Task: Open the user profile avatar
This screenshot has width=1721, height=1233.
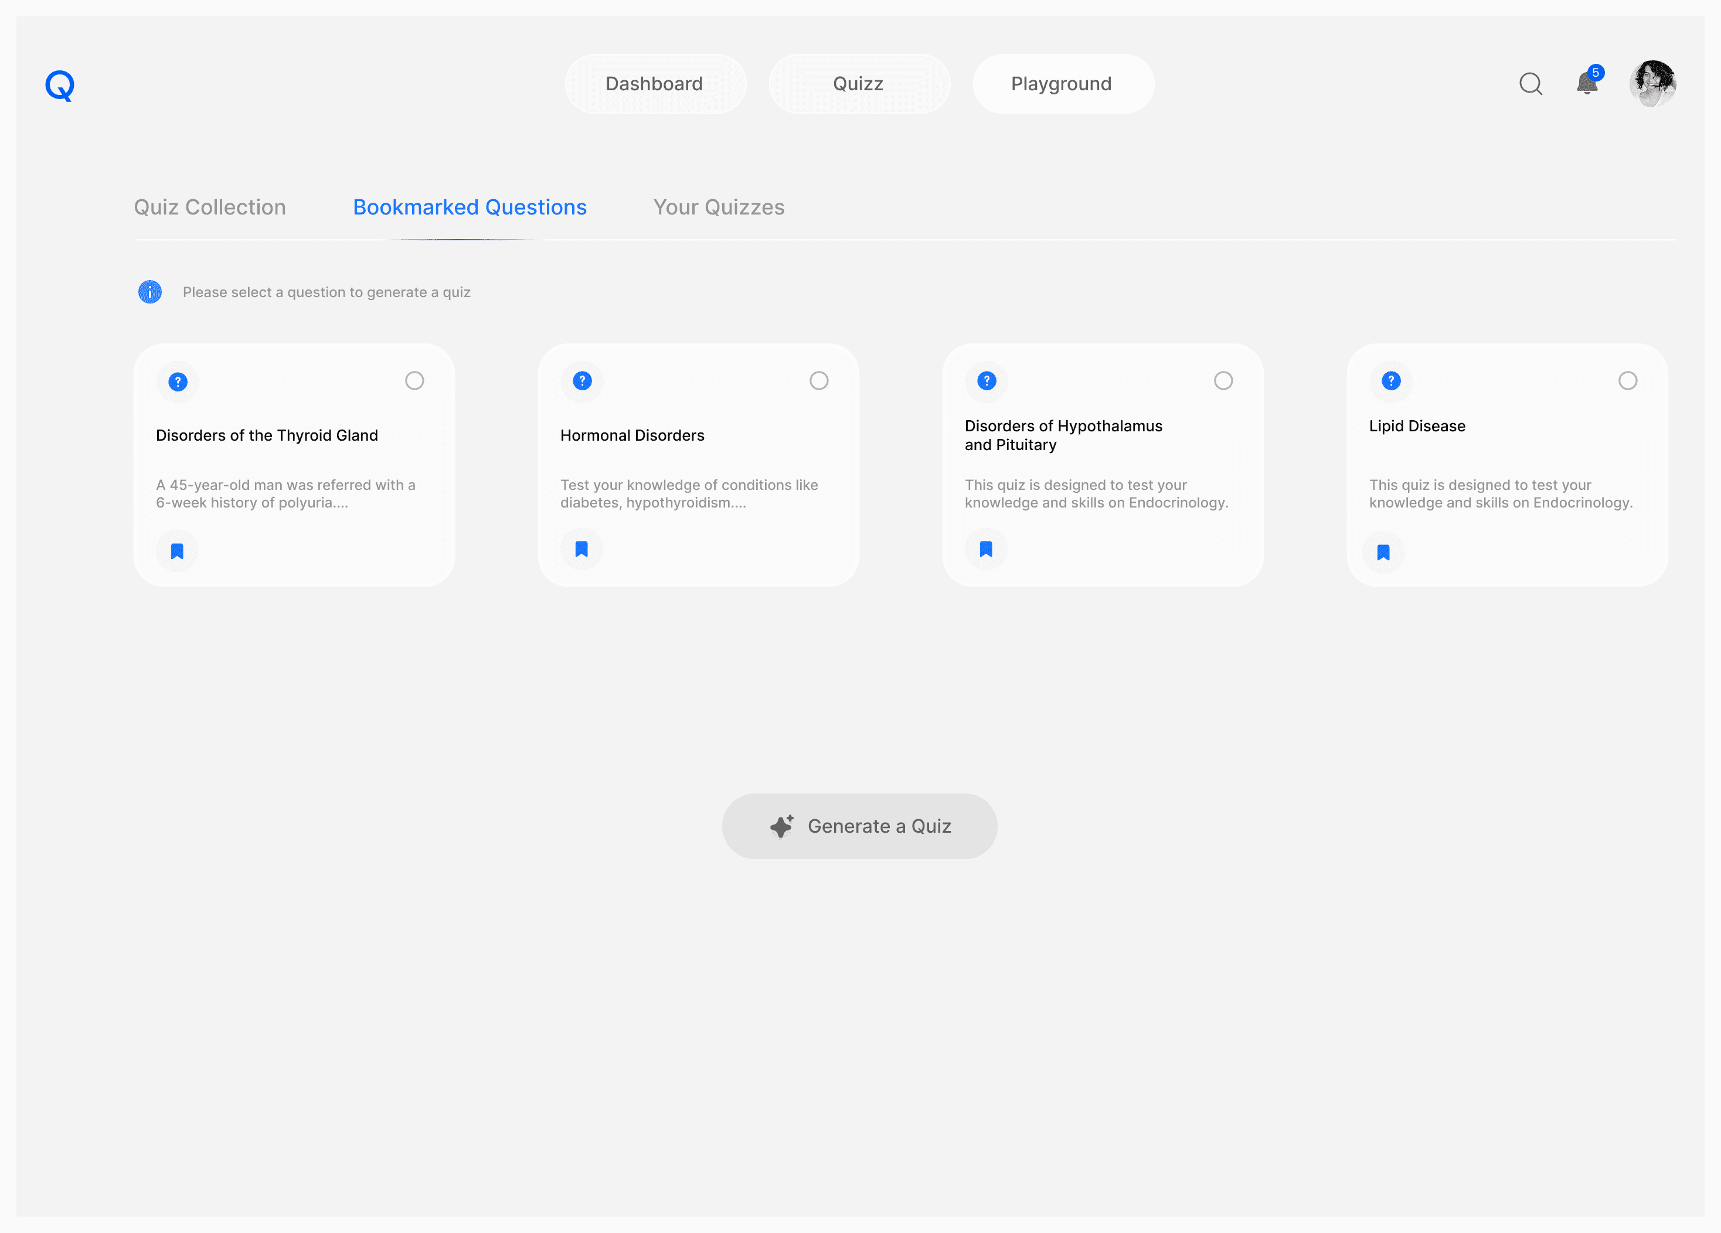Action: coord(1652,83)
